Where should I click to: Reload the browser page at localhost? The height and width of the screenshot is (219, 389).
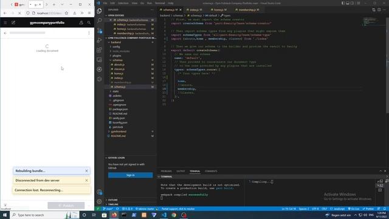pos(19,13)
